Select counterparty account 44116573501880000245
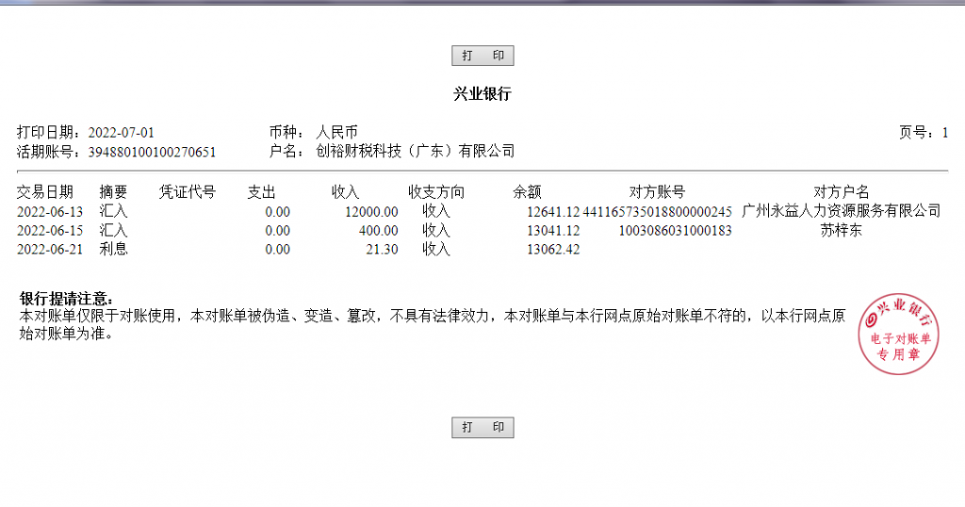 coord(657,212)
